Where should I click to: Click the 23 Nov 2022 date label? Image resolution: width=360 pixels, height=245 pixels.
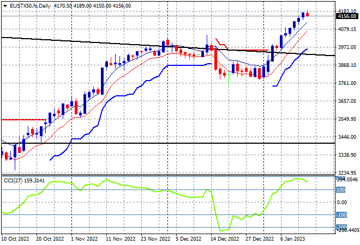pyautogui.click(x=155, y=239)
